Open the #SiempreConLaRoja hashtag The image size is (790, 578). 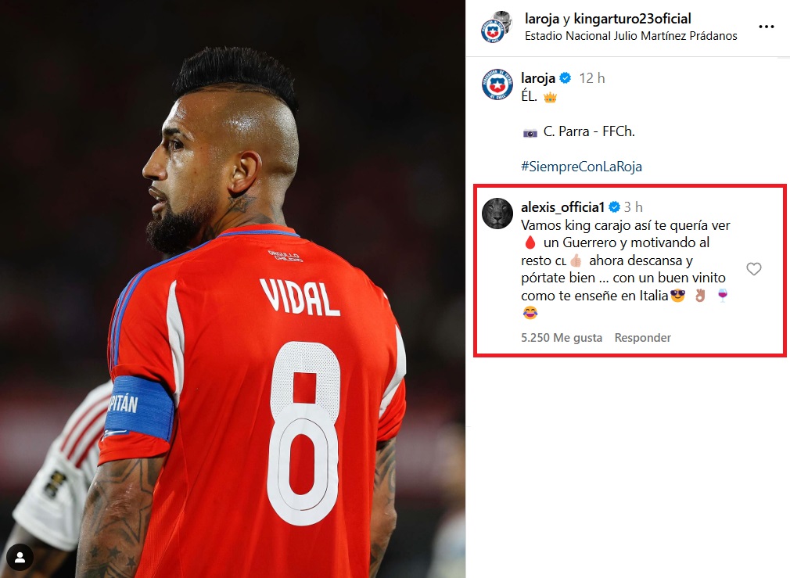(x=581, y=167)
